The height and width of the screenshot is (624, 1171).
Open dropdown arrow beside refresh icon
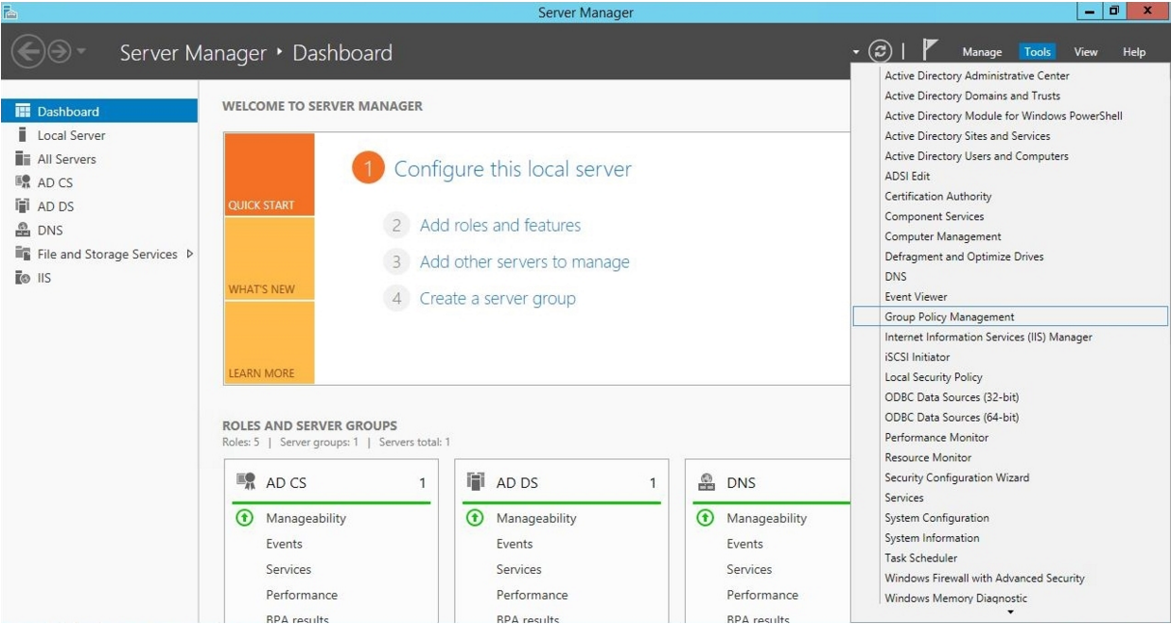[x=858, y=54]
